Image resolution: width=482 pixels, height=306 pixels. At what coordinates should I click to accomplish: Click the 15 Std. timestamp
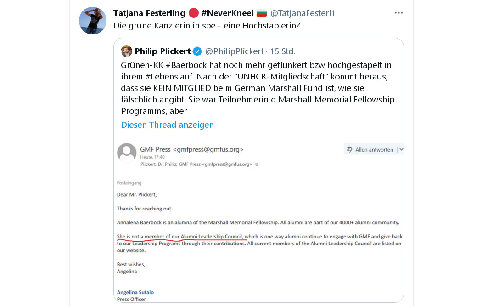click(282, 51)
